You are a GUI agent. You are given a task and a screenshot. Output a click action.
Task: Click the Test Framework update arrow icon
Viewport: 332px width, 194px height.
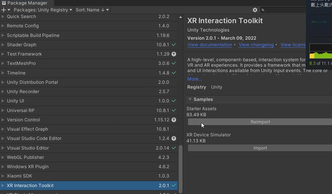[173, 54]
